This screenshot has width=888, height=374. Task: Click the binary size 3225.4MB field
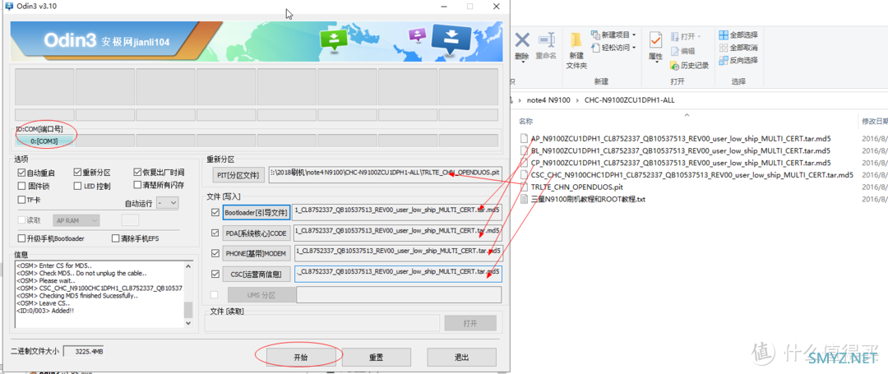point(83,351)
